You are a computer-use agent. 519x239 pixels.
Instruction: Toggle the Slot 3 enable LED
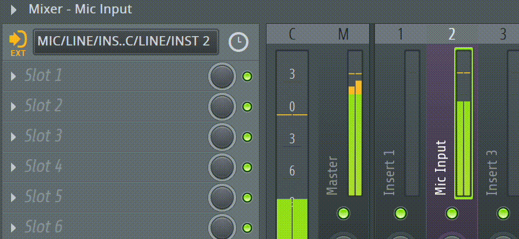point(247,137)
